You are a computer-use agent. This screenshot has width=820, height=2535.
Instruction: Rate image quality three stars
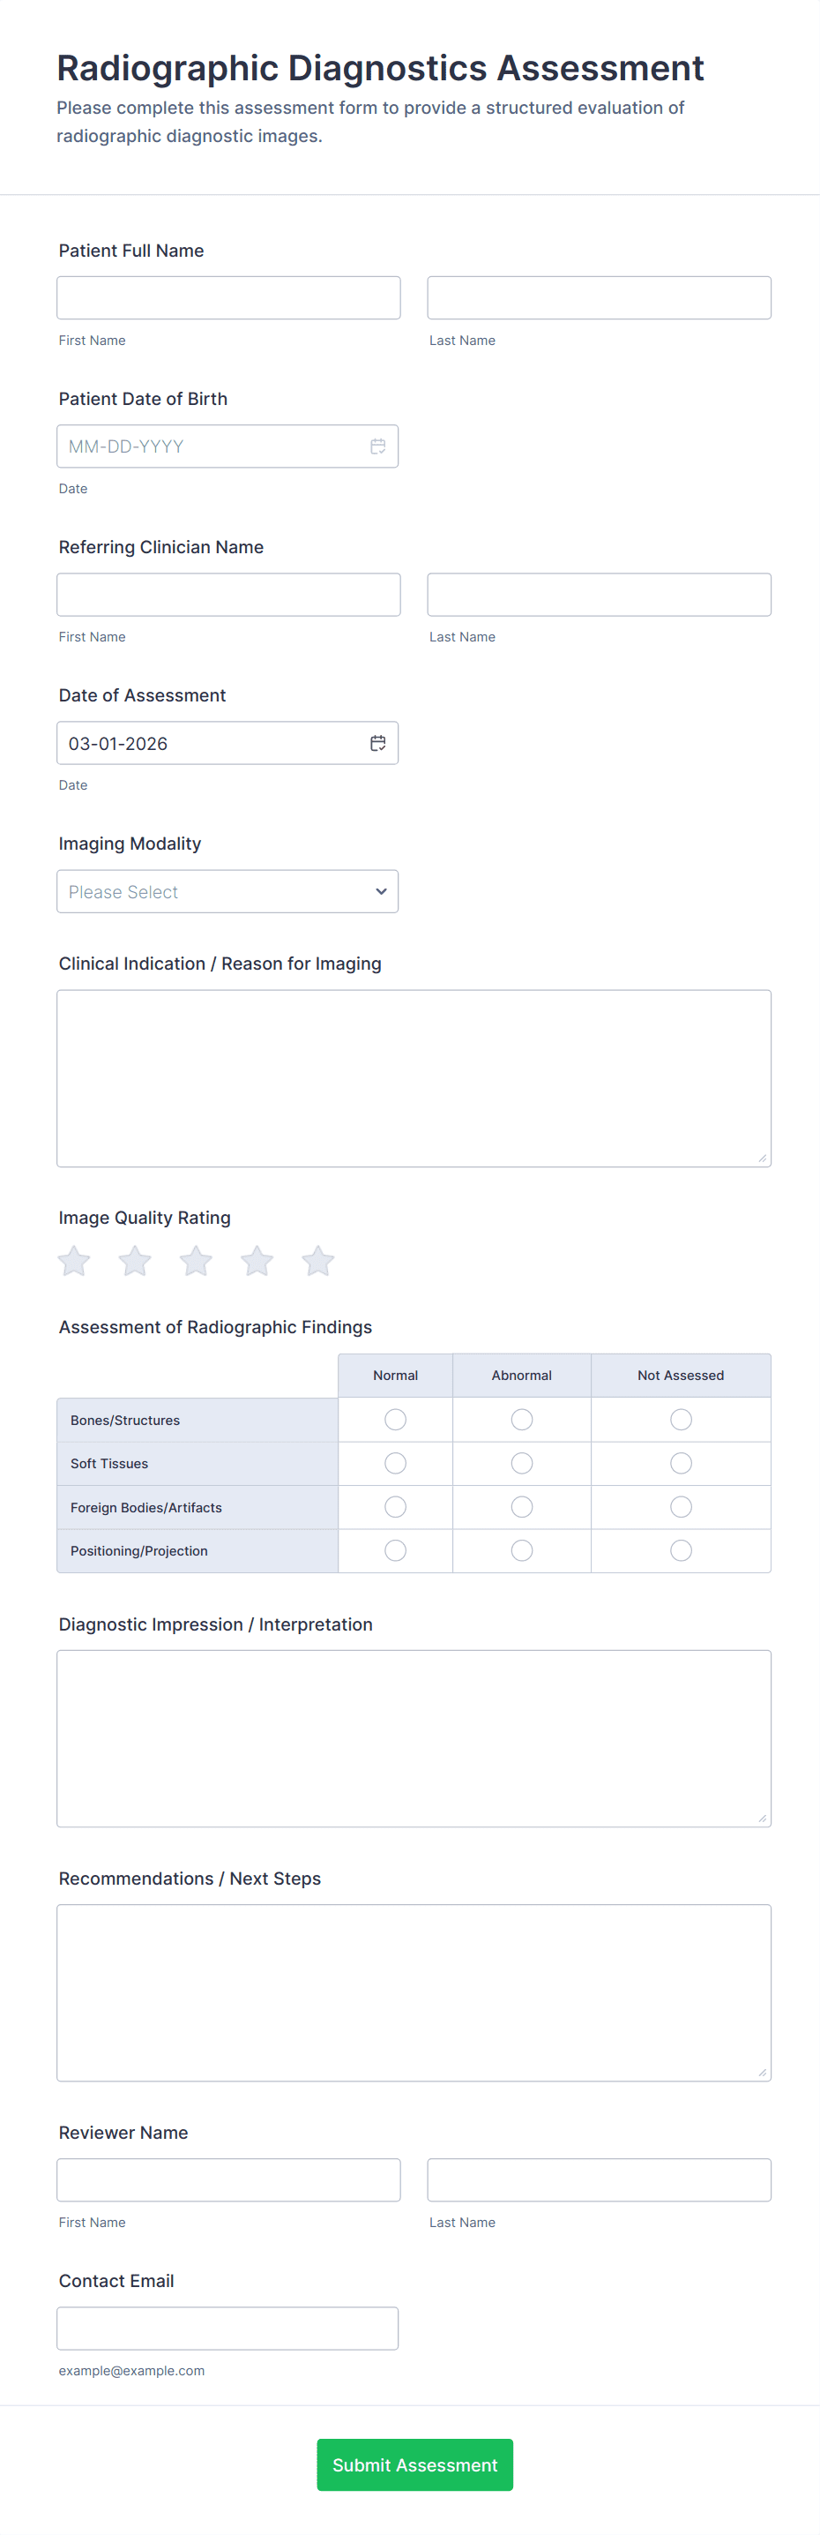[196, 1261]
